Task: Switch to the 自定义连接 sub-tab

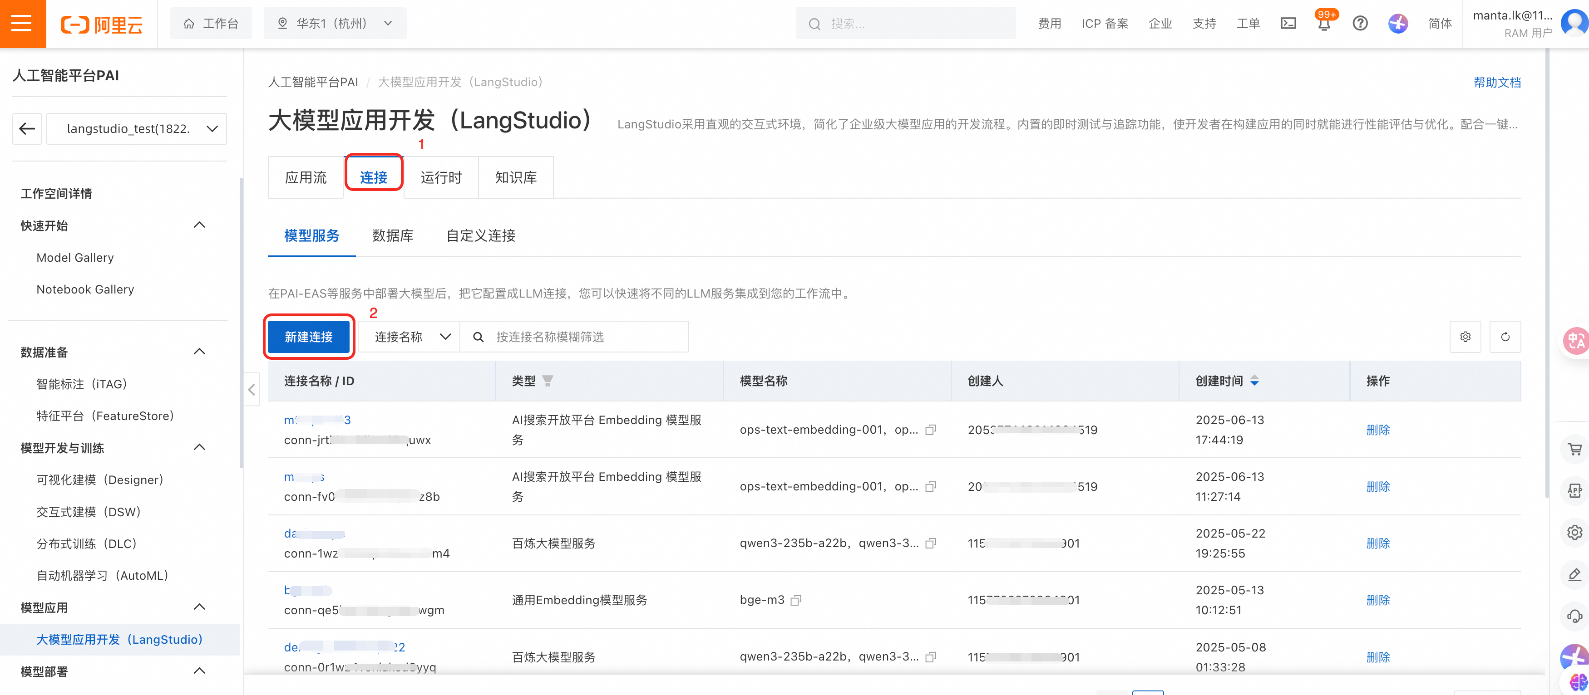Action: [x=480, y=235]
